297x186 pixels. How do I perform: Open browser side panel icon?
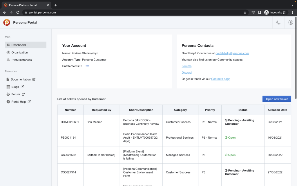[x=260, y=12]
